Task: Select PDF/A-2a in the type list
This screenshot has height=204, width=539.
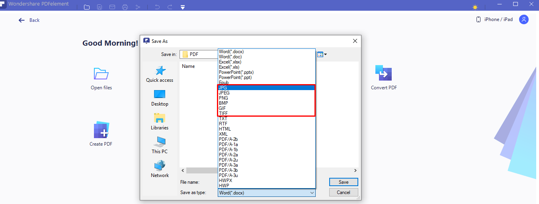Action: pos(267,155)
